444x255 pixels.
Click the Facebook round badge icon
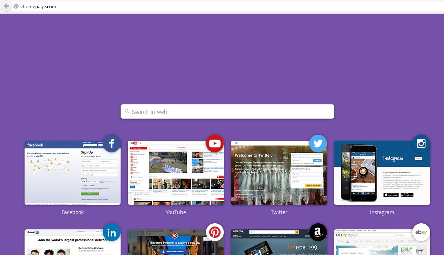click(112, 144)
